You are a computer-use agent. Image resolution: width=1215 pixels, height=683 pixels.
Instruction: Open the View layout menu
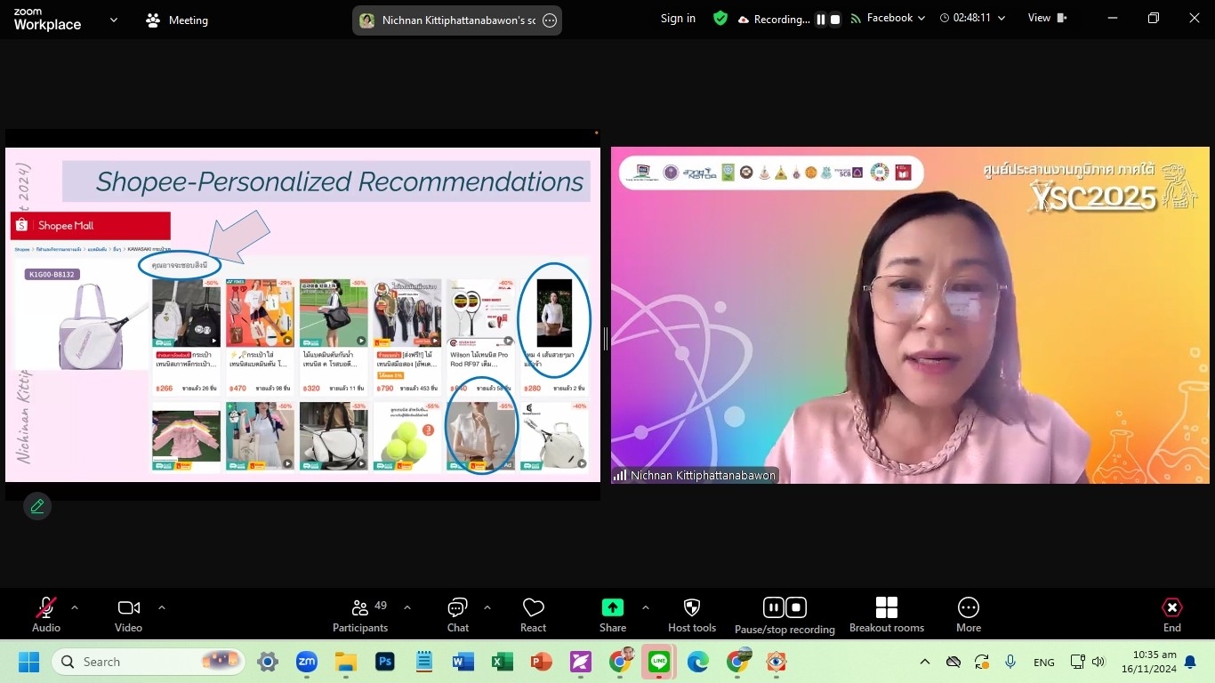(x=1047, y=19)
